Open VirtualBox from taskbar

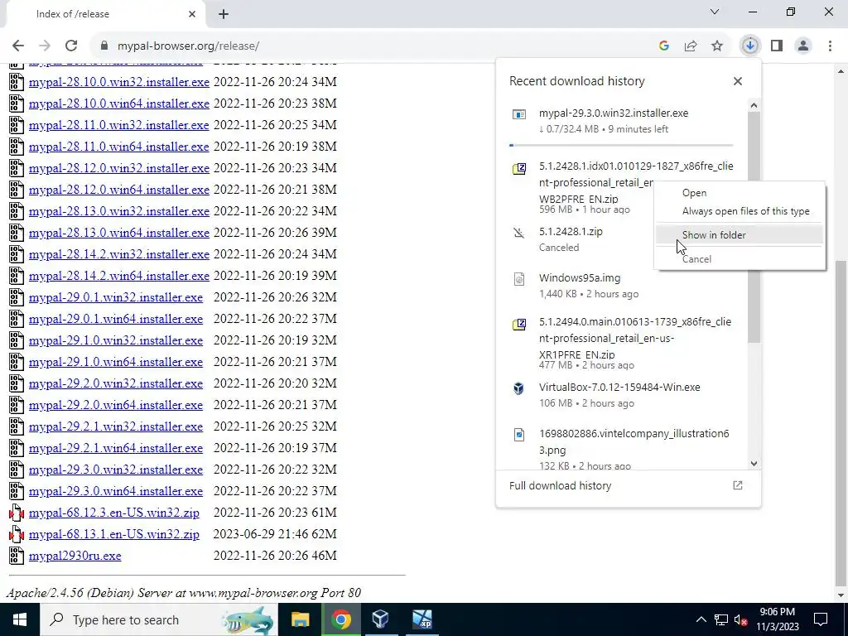click(x=381, y=619)
